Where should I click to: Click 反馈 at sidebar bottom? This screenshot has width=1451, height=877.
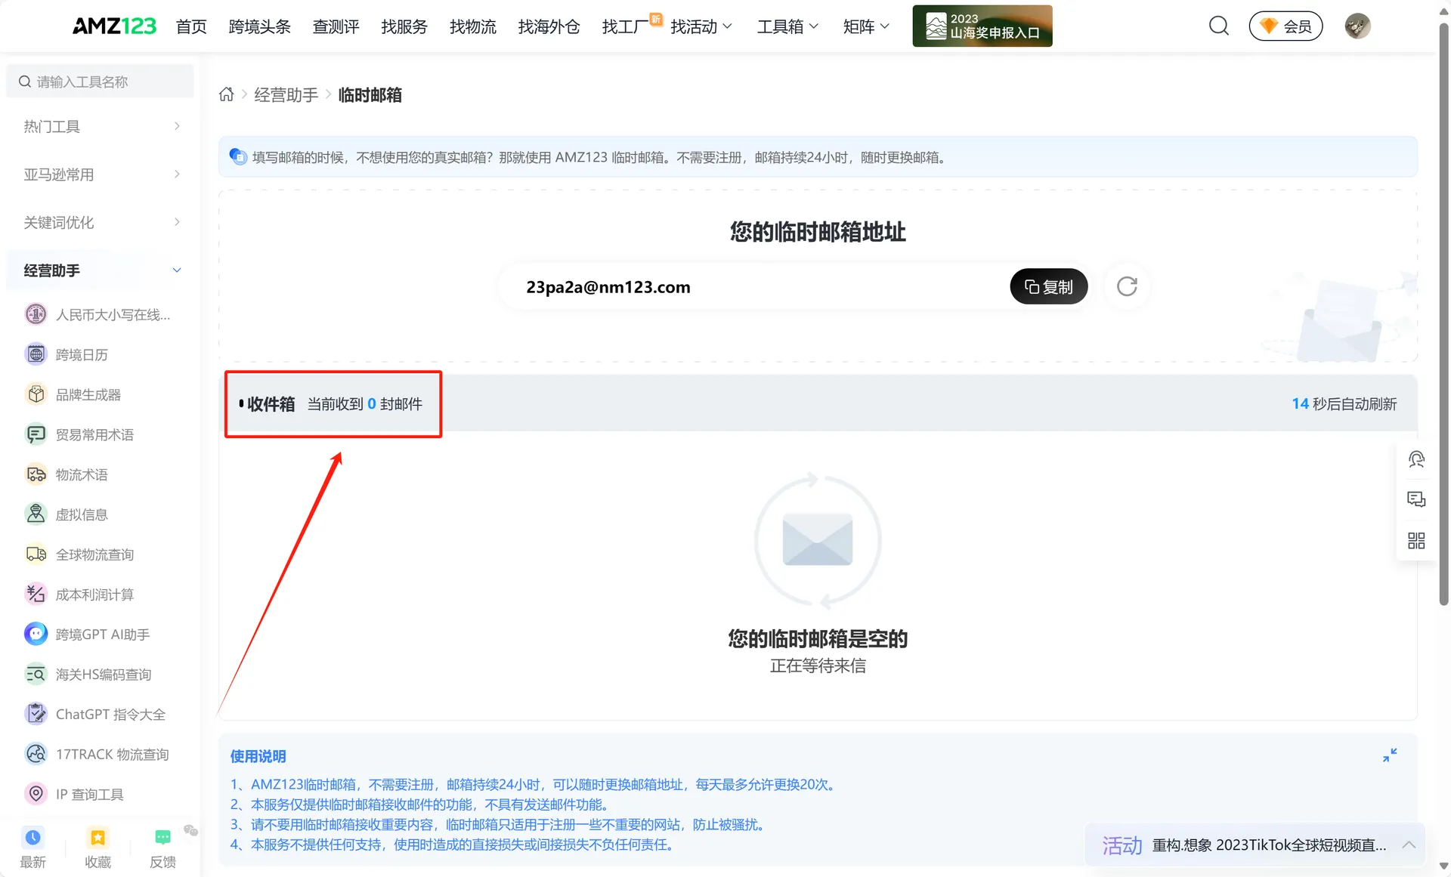[x=162, y=848]
